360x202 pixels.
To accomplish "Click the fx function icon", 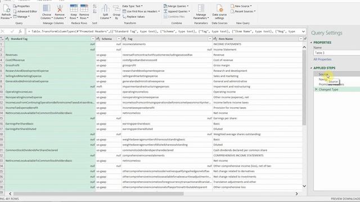I will 20,31.
